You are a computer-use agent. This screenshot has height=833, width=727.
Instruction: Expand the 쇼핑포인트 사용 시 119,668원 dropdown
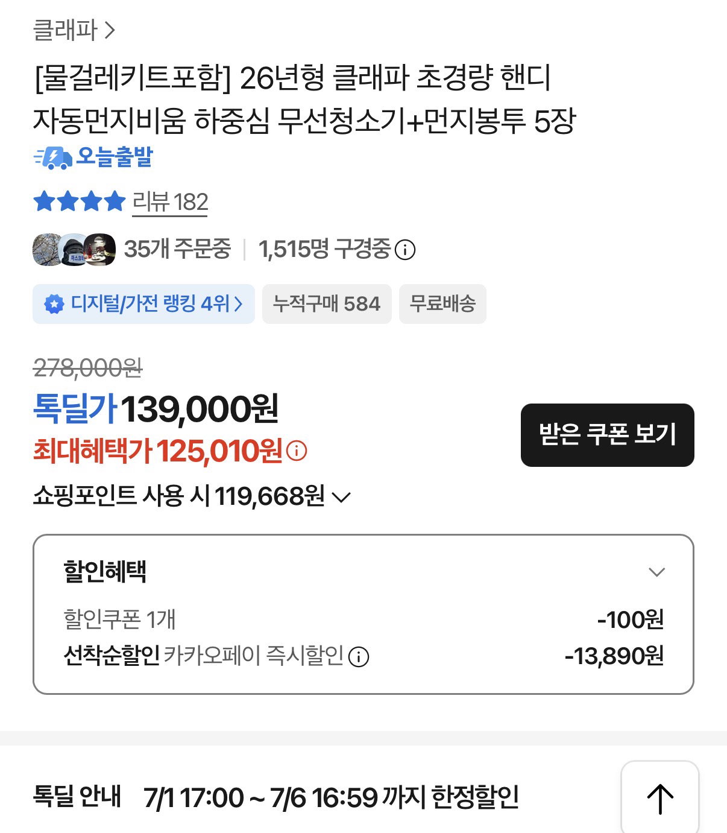[x=192, y=496]
